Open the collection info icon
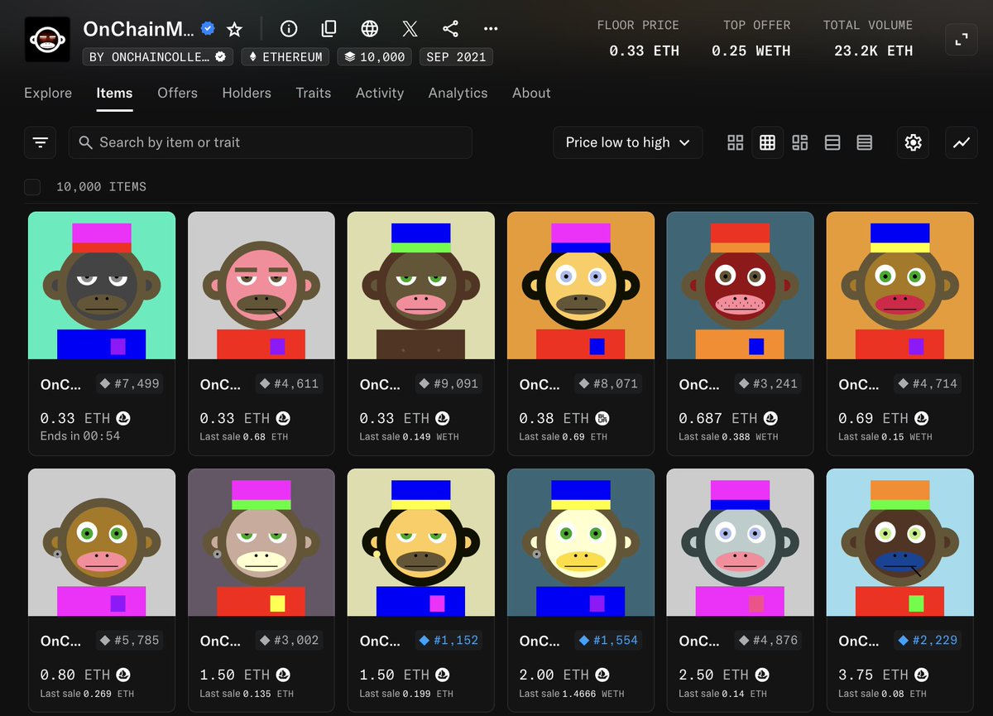The height and width of the screenshot is (716, 993). pyautogui.click(x=289, y=29)
